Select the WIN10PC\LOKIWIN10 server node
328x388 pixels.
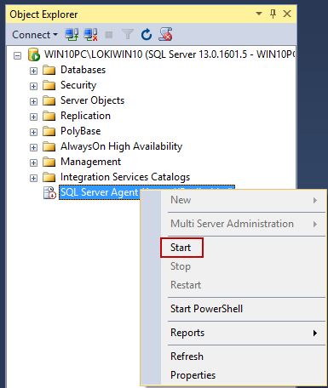tap(170, 54)
